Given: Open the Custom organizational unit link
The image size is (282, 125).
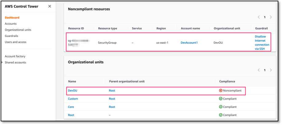Looking at the screenshot, I should click(x=73, y=99).
